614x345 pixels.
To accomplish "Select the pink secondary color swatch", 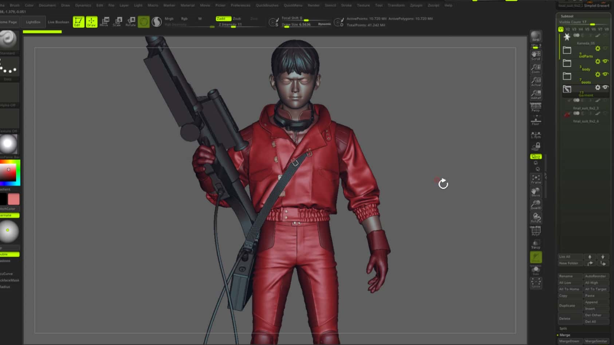I will tap(14, 199).
